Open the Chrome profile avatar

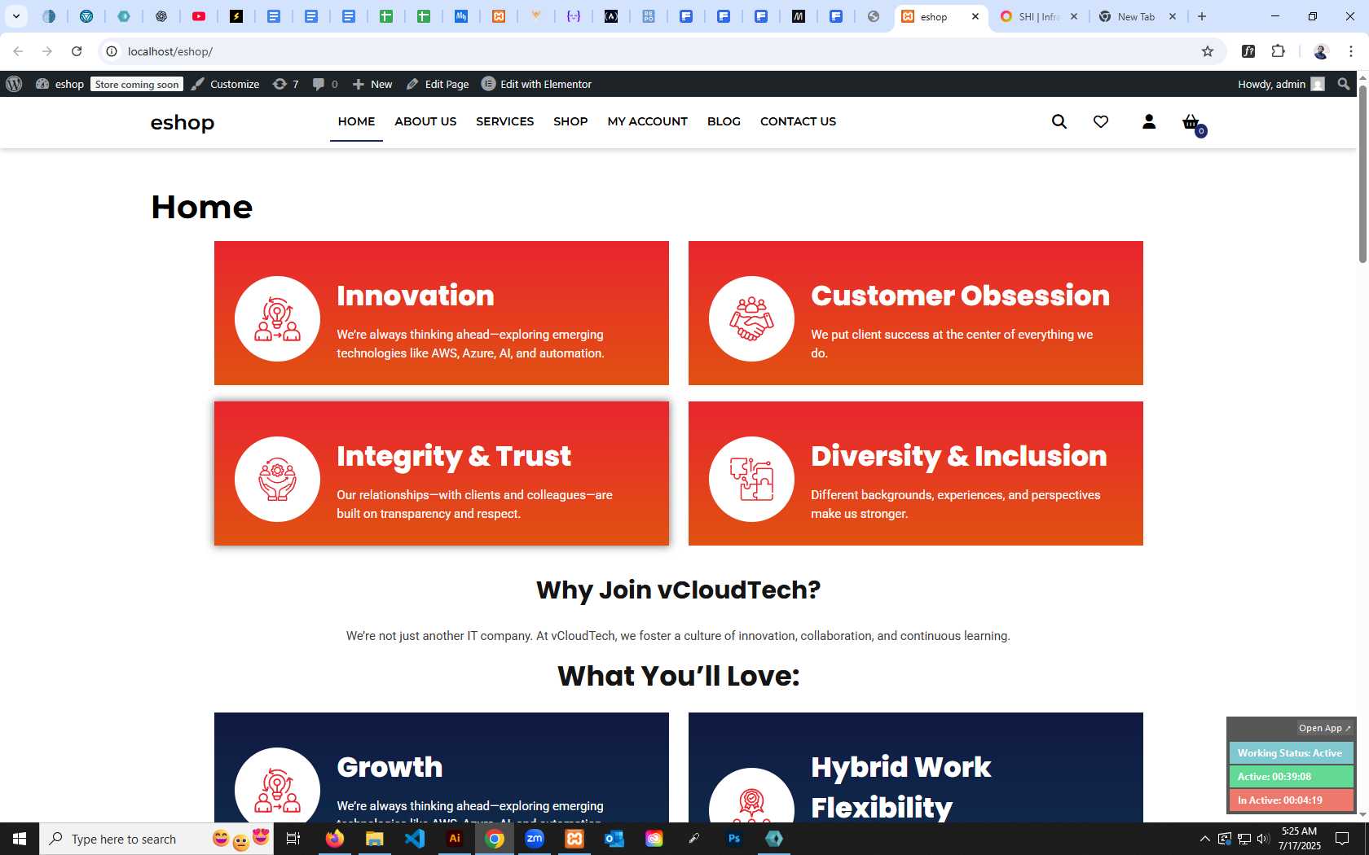1321,51
